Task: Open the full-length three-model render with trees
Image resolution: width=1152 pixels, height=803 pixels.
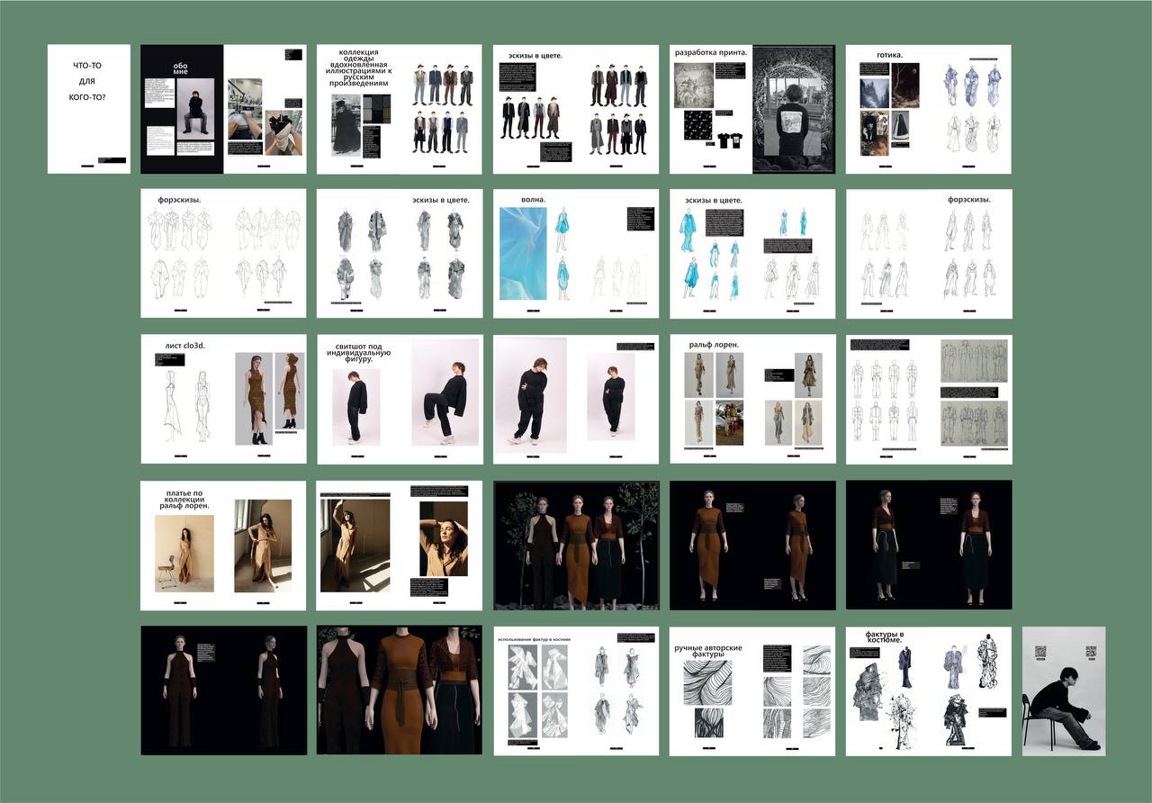Action: 576,546
